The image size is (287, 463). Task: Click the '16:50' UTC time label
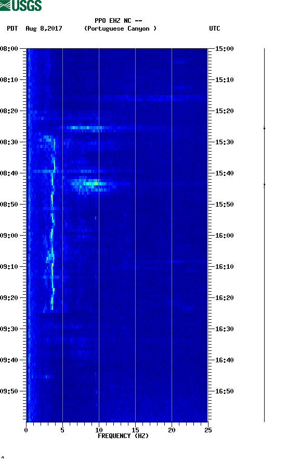[224, 391]
